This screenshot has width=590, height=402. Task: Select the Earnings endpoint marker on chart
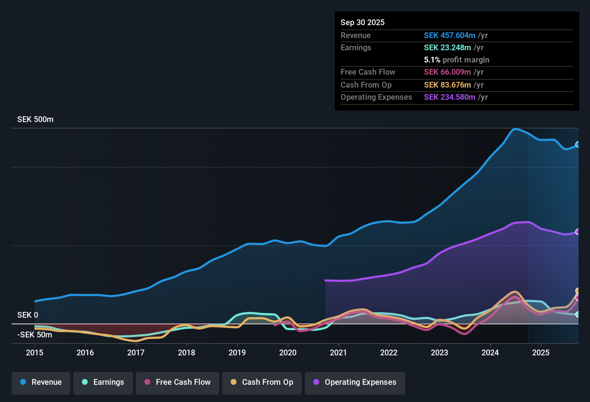tap(578, 314)
